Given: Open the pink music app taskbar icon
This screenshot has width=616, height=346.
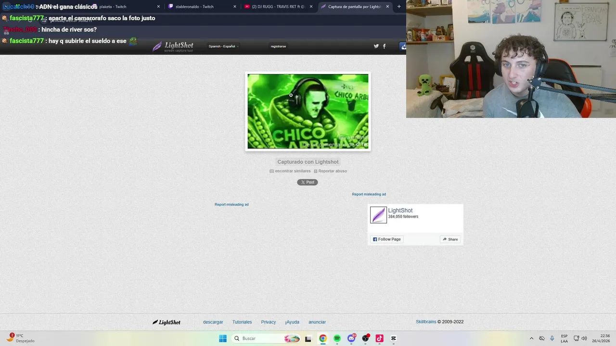Looking at the screenshot, I should pyautogui.click(x=379, y=338).
